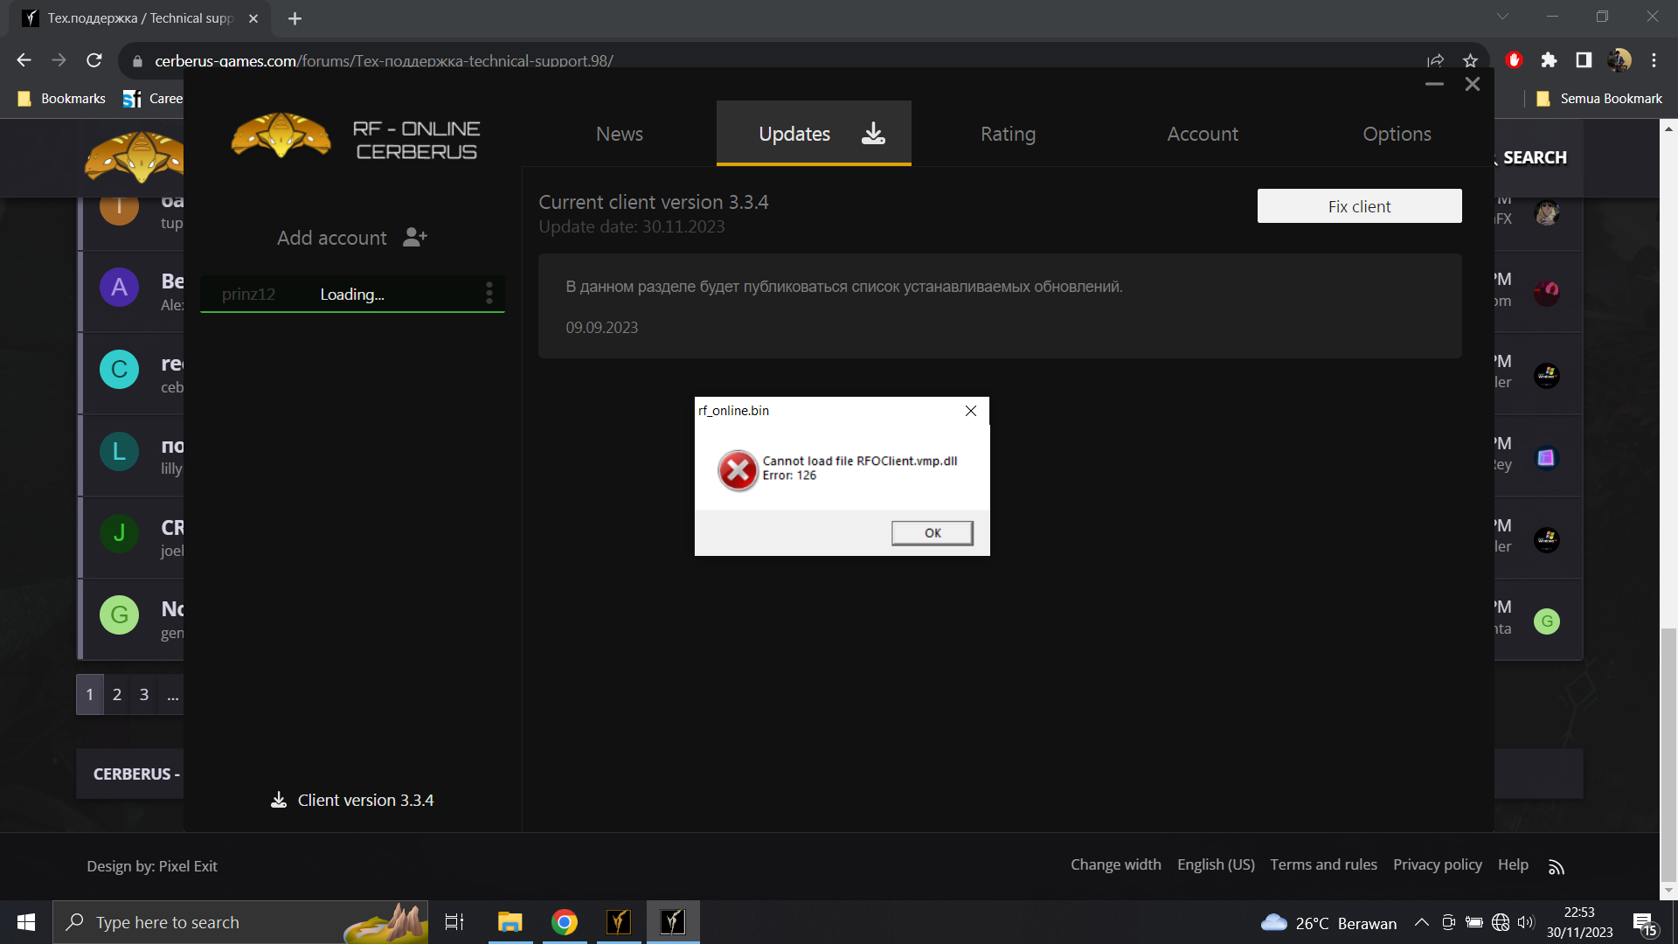Show hidden system tray icons
This screenshot has width=1678, height=944.
coord(1422,922)
